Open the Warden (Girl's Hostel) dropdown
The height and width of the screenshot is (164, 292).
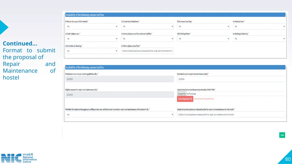(x=92, y=26)
